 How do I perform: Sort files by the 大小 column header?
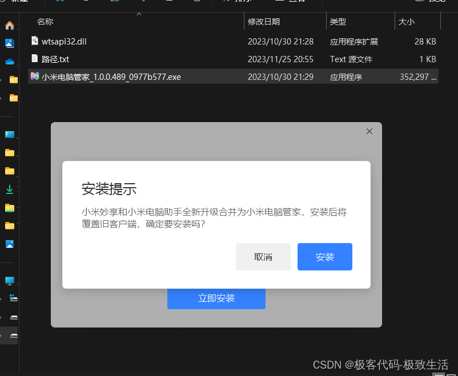pos(406,22)
